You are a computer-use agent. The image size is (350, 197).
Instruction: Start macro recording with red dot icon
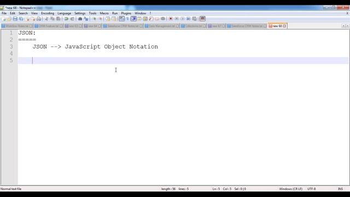[x=171, y=19]
